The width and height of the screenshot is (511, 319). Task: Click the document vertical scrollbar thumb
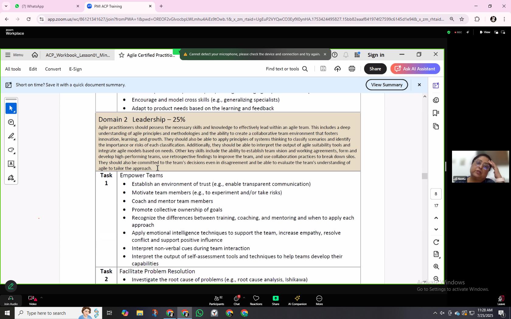point(425,176)
